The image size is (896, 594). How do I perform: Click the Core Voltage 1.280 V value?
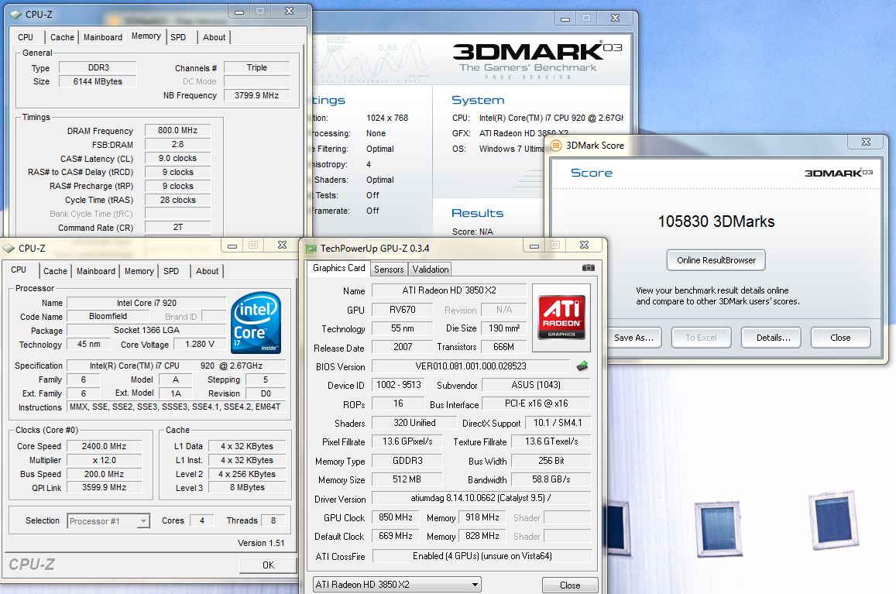pyautogui.click(x=200, y=344)
